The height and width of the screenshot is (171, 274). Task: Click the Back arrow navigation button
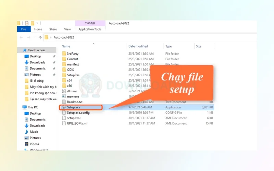click(21, 37)
